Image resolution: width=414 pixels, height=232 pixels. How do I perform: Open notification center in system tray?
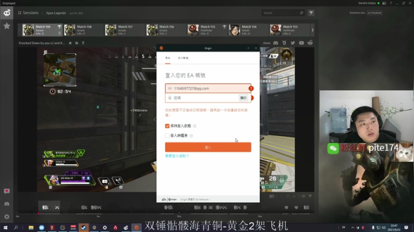coord(406,227)
